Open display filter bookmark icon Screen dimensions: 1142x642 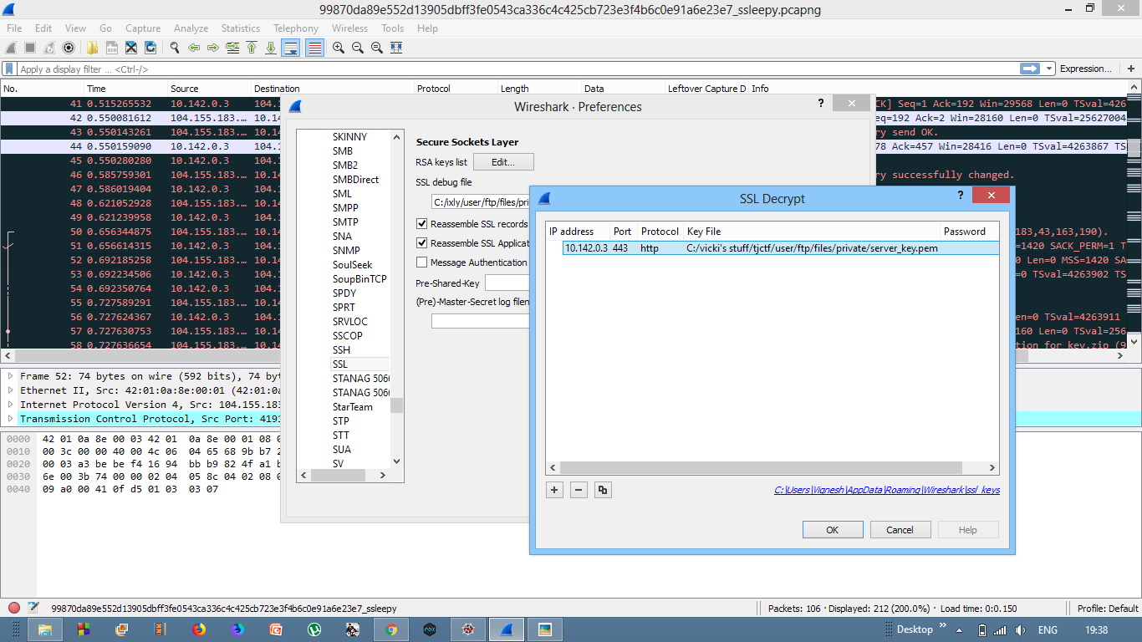pos(9,69)
